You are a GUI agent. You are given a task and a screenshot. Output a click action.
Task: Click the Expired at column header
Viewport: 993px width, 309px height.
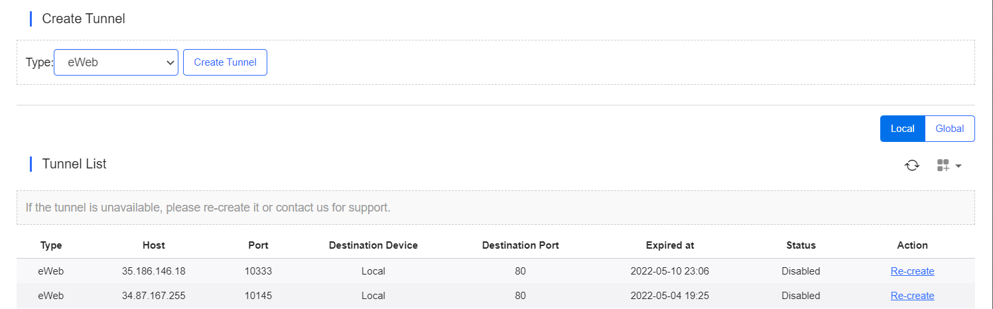pyautogui.click(x=670, y=245)
